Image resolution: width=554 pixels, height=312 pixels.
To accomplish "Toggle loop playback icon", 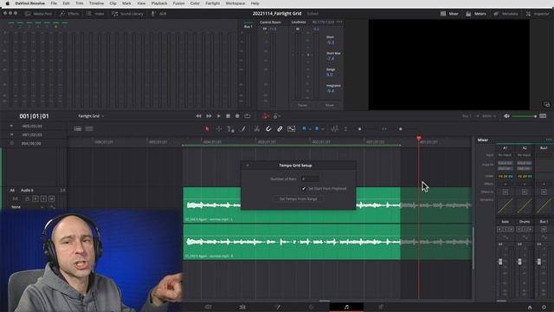I will (248, 116).
